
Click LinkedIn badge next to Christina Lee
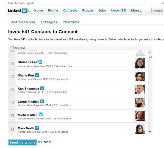pos(40,62)
